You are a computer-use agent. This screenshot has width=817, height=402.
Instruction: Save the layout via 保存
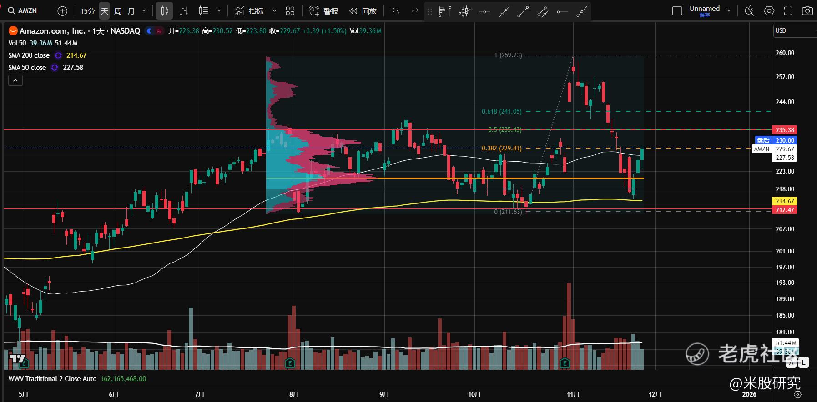point(705,15)
